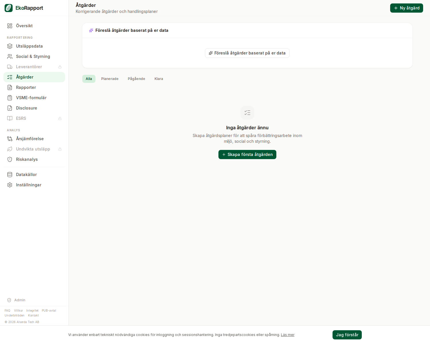430x344 pixels.
Task: Click the Undvikta utsläpp leaf icon
Action: coord(10,149)
